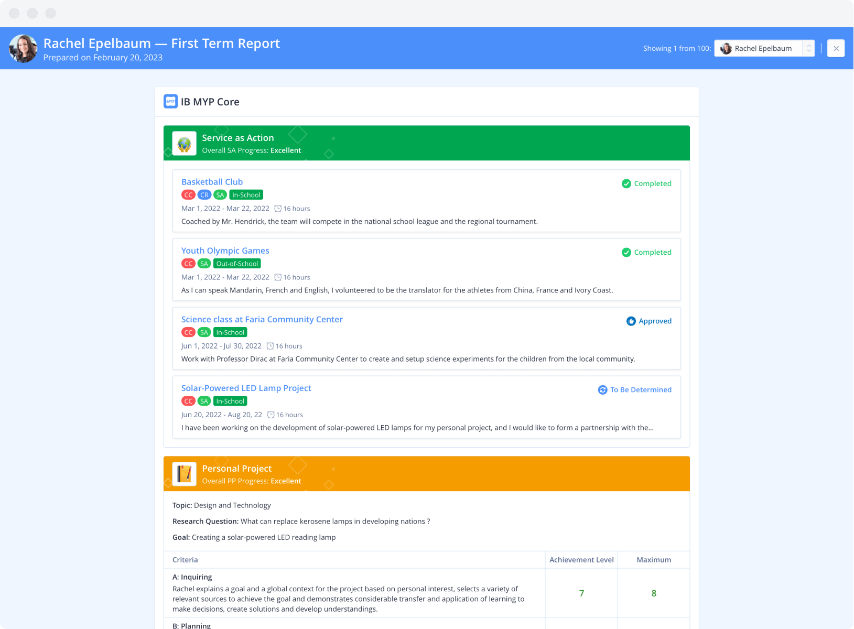The width and height of the screenshot is (854, 629).
Task: Open Science class at Faria Community Center
Action: pos(262,319)
